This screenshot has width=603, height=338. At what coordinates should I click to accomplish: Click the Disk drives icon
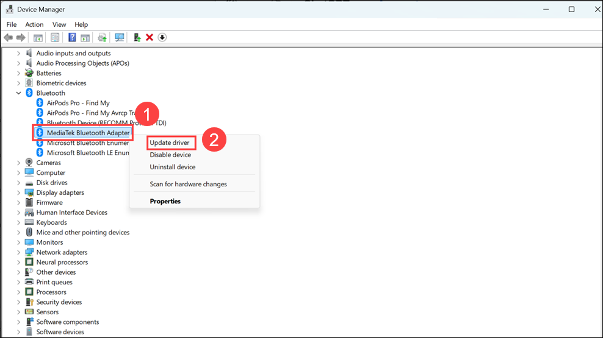click(x=29, y=183)
